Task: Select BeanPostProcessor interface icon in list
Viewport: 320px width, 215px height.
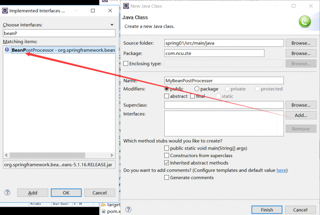Action: 7,50
